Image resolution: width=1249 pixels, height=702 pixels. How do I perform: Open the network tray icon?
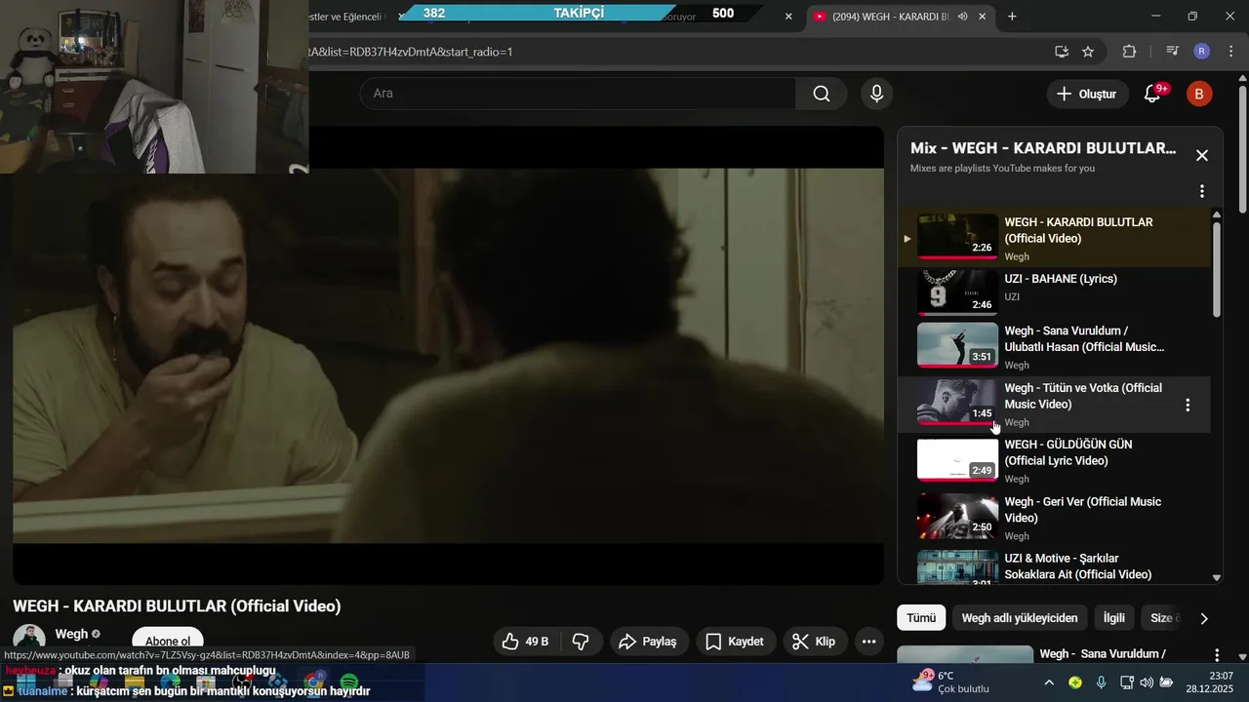point(1127,682)
